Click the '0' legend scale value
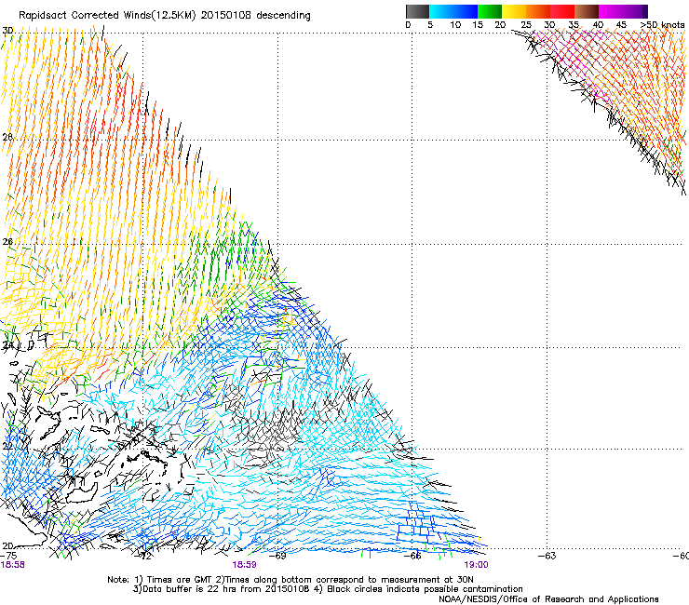Screen dimensions: 689x605 [408, 25]
